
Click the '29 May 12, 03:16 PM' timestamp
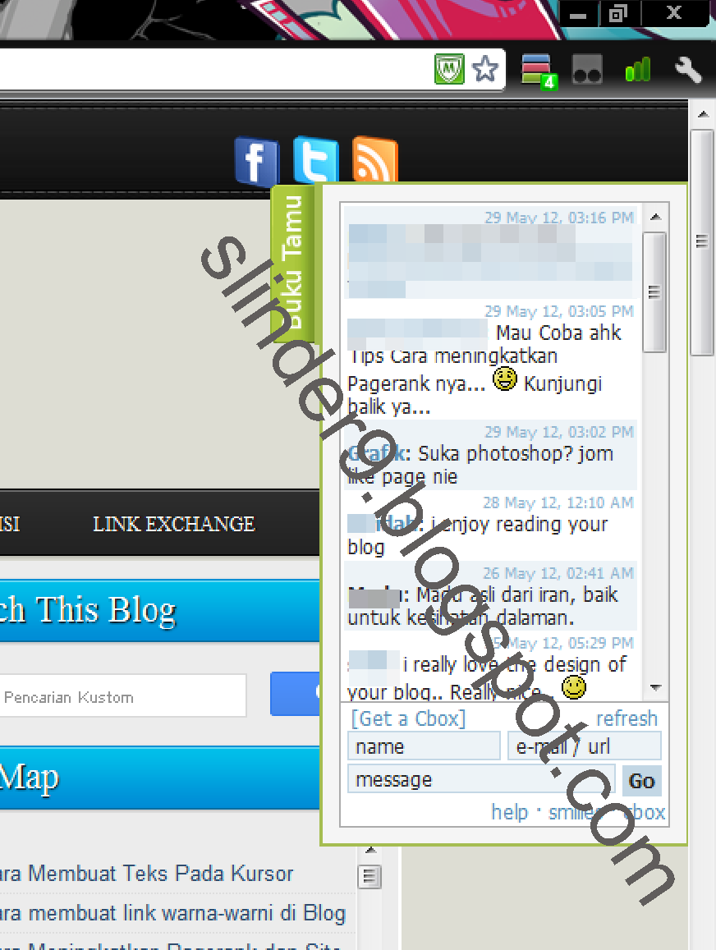point(559,218)
